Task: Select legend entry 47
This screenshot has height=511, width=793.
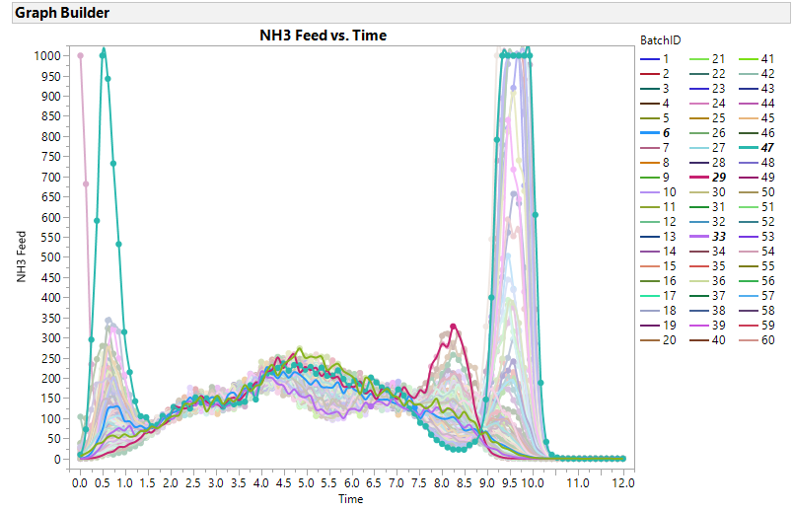Action: (x=757, y=148)
